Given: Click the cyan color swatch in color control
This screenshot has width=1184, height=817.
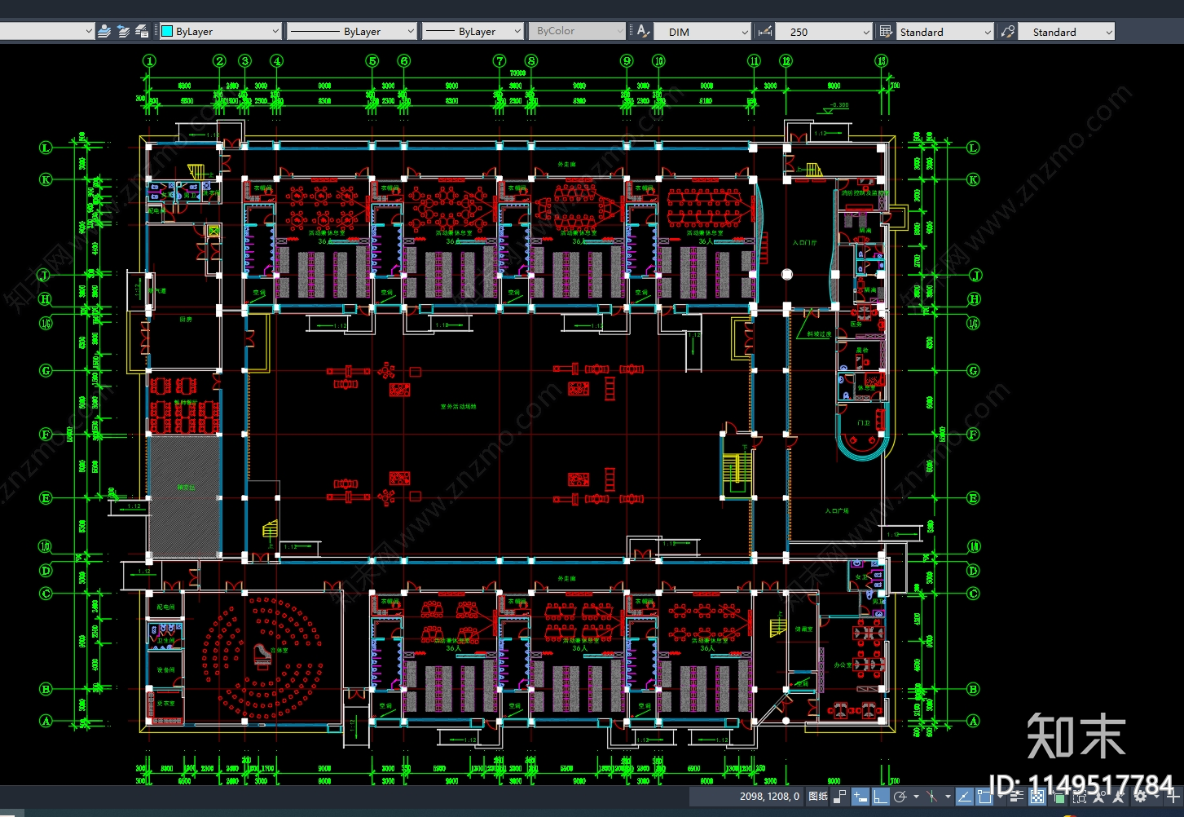Looking at the screenshot, I should pos(167,31).
